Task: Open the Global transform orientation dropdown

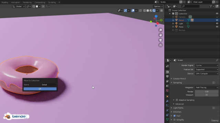Action: tap(19, 6)
